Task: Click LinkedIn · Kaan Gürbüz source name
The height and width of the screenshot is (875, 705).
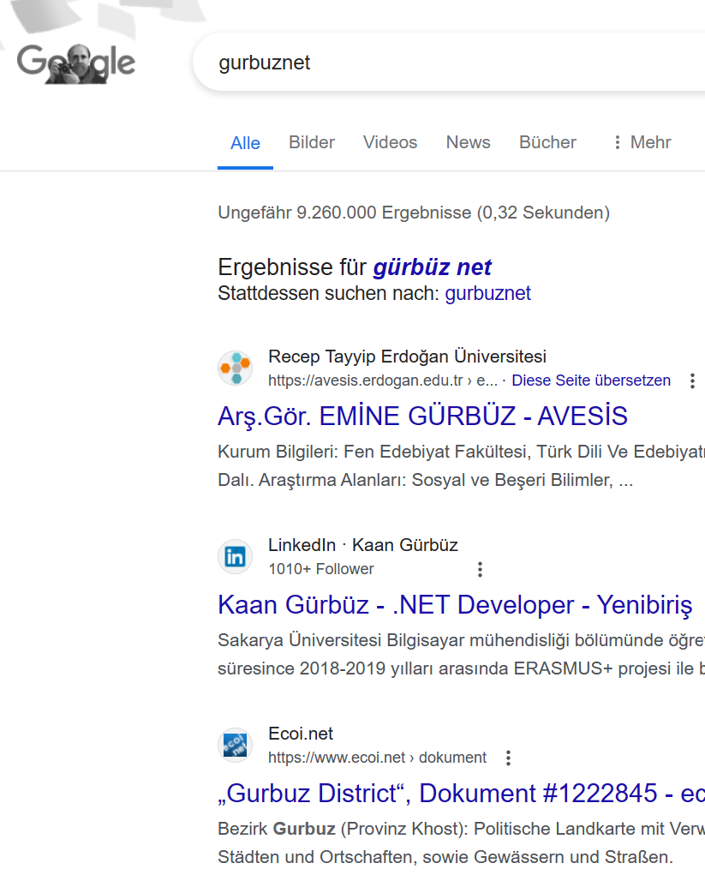Action: 363,545
